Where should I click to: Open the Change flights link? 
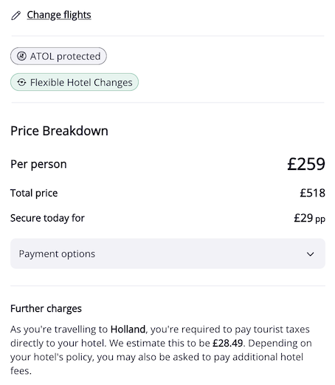[x=59, y=15]
